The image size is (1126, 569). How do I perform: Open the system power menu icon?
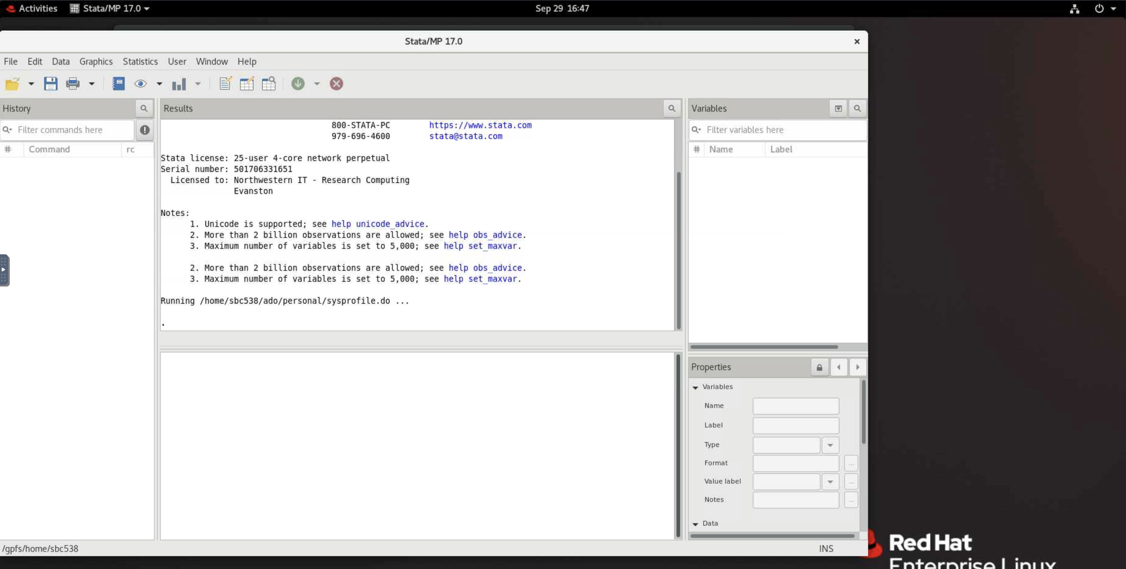click(1099, 8)
